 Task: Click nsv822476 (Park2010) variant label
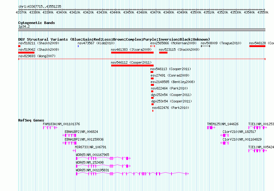click(171, 108)
